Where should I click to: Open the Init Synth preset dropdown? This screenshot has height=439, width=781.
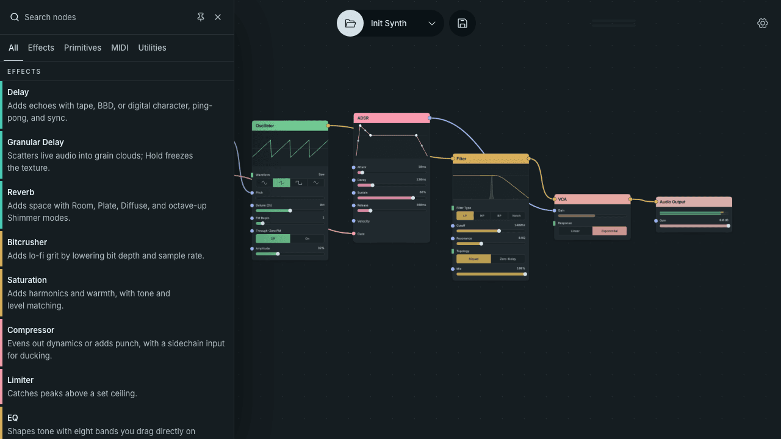coord(404,23)
